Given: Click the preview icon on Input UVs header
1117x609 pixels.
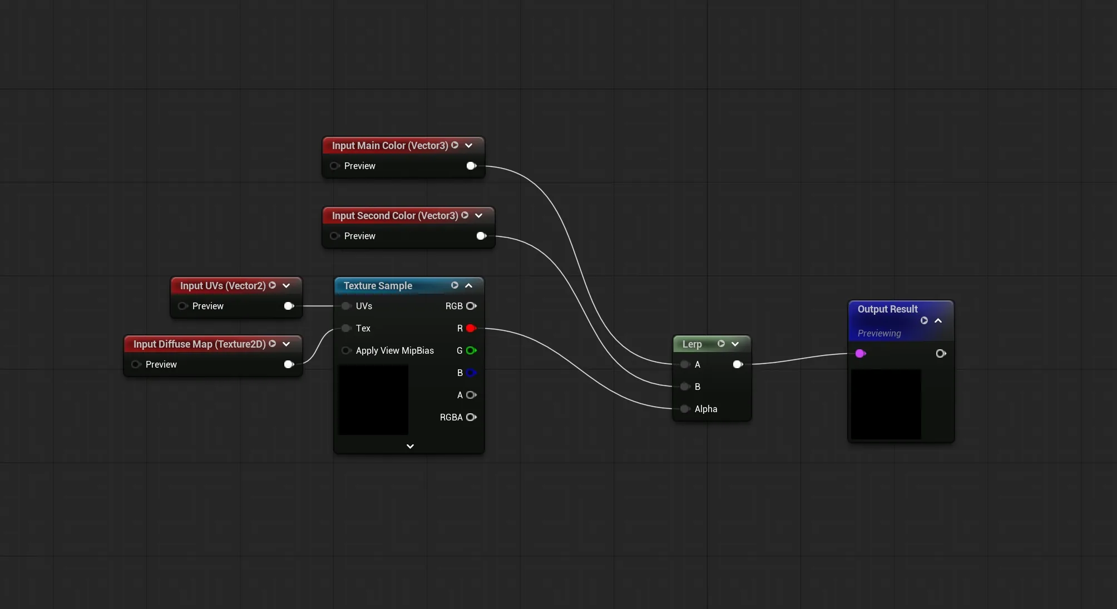Looking at the screenshot, I should coord(272,285).
